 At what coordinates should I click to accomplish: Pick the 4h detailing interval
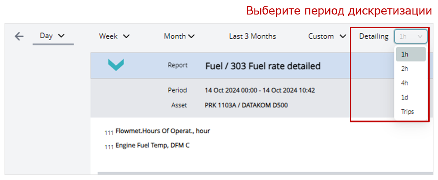405,83
